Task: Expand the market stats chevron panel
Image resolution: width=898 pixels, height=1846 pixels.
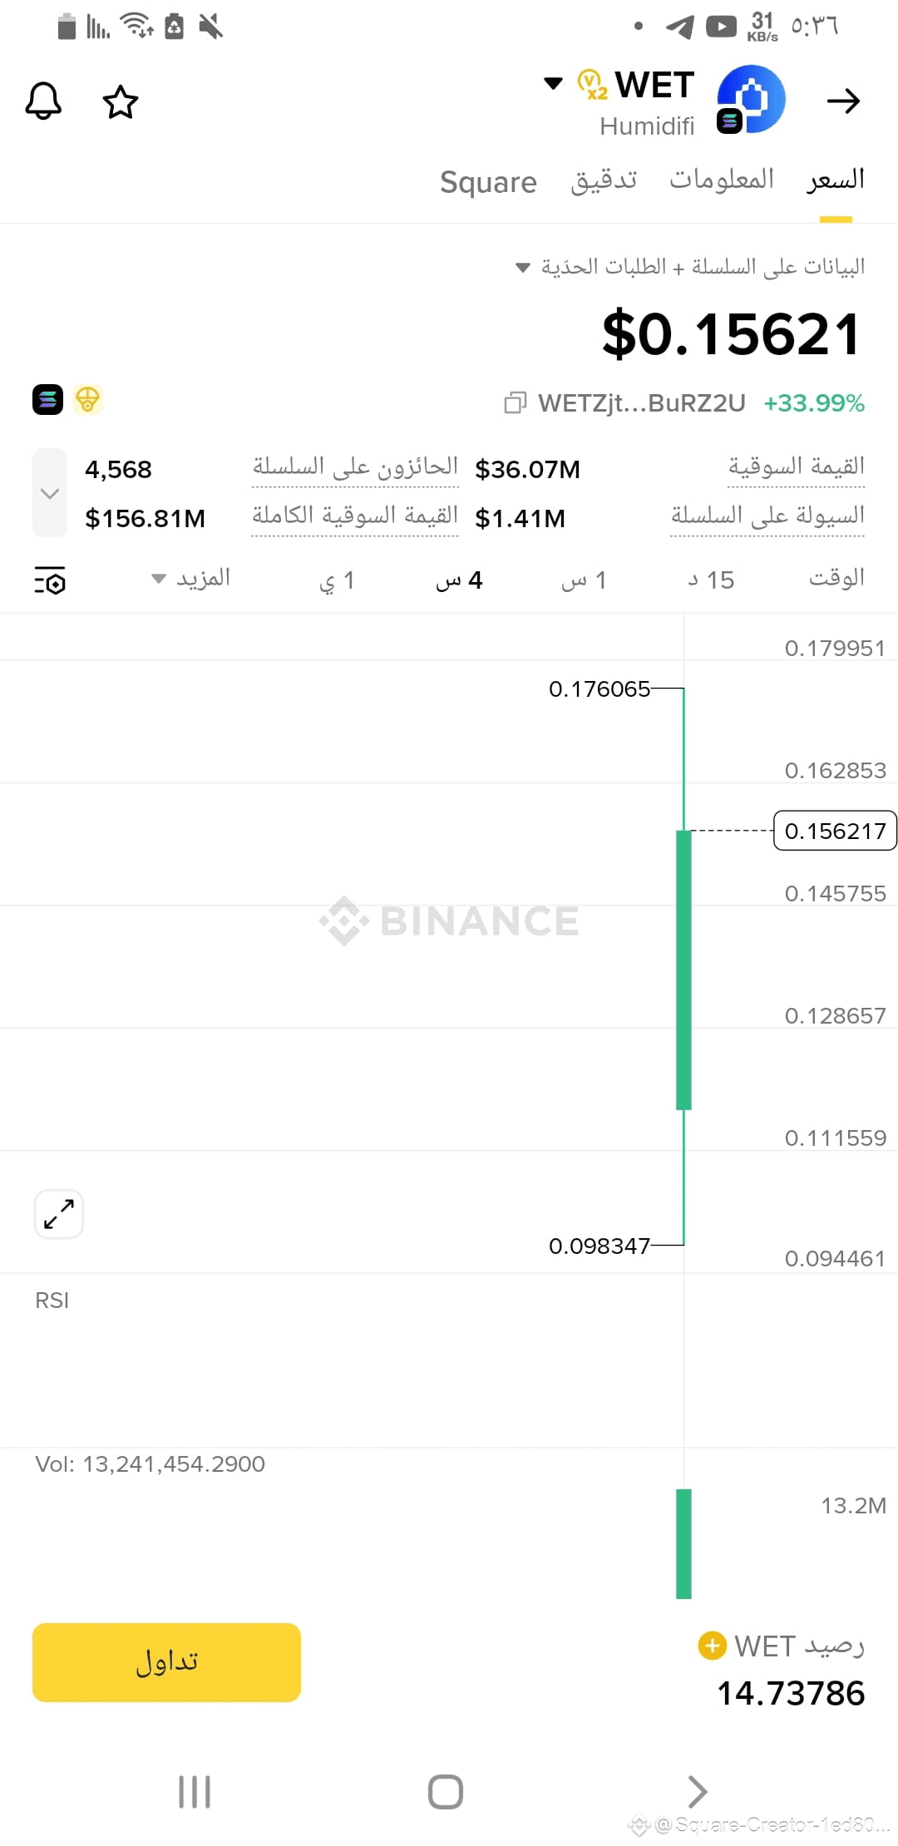Action: [x=50, y=493]
